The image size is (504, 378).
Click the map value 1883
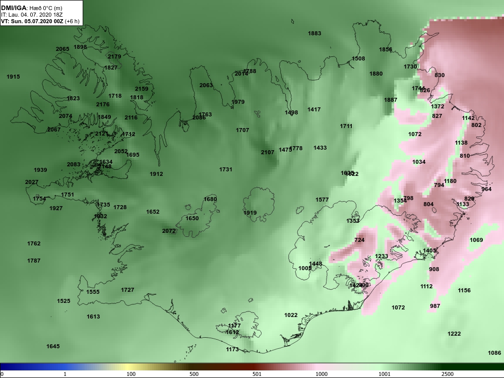tap(314, 33)
